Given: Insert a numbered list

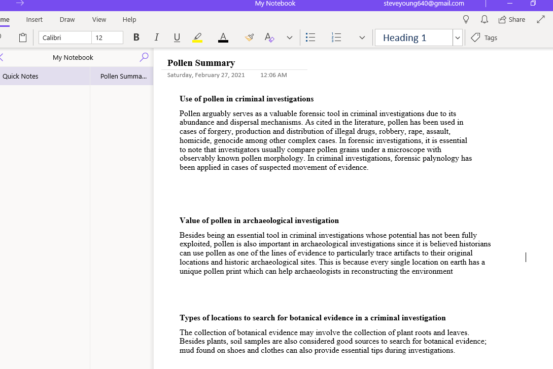Looking at the screenshot, I should pyautogui.click(x=336, y=38).
